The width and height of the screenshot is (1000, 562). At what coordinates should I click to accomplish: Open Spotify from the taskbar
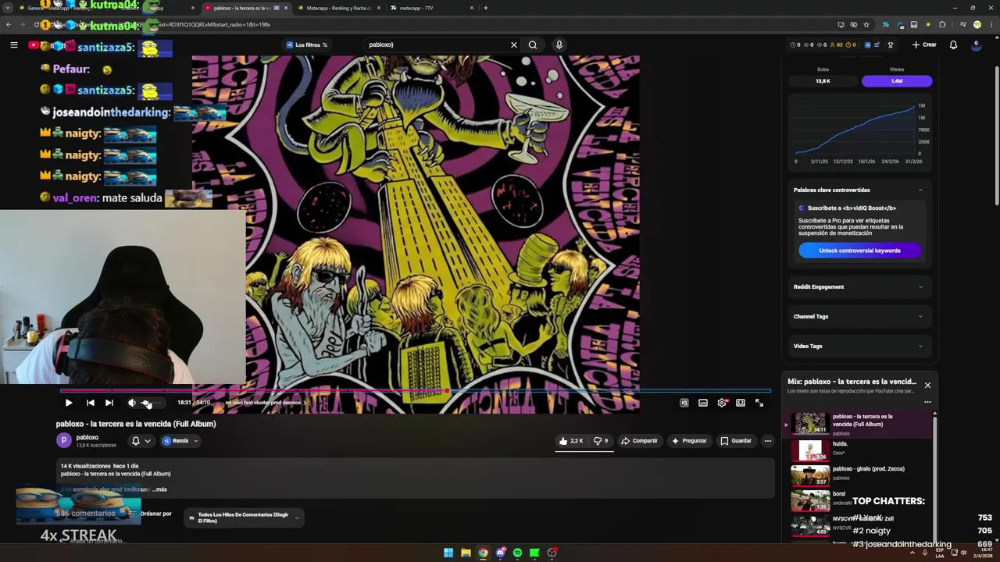coord(517,553)
